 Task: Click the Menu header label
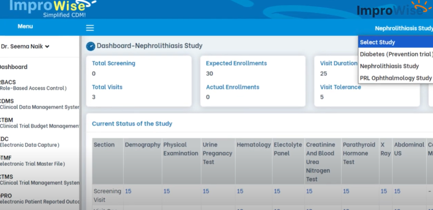pos(25,26)
